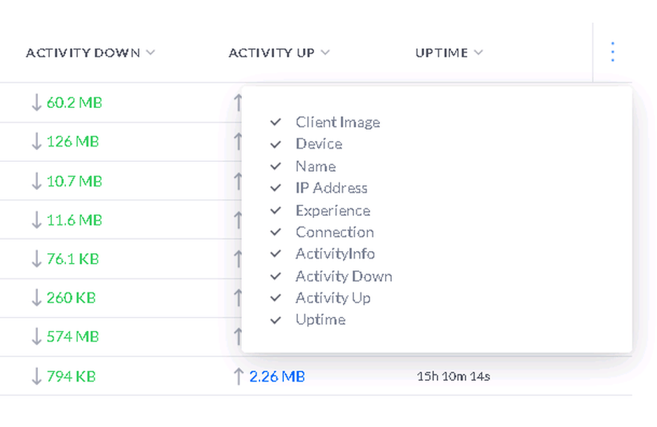Click the 10.7 MB download value
The height and width of the screenshot is (427, 657).
pos(74,181)
